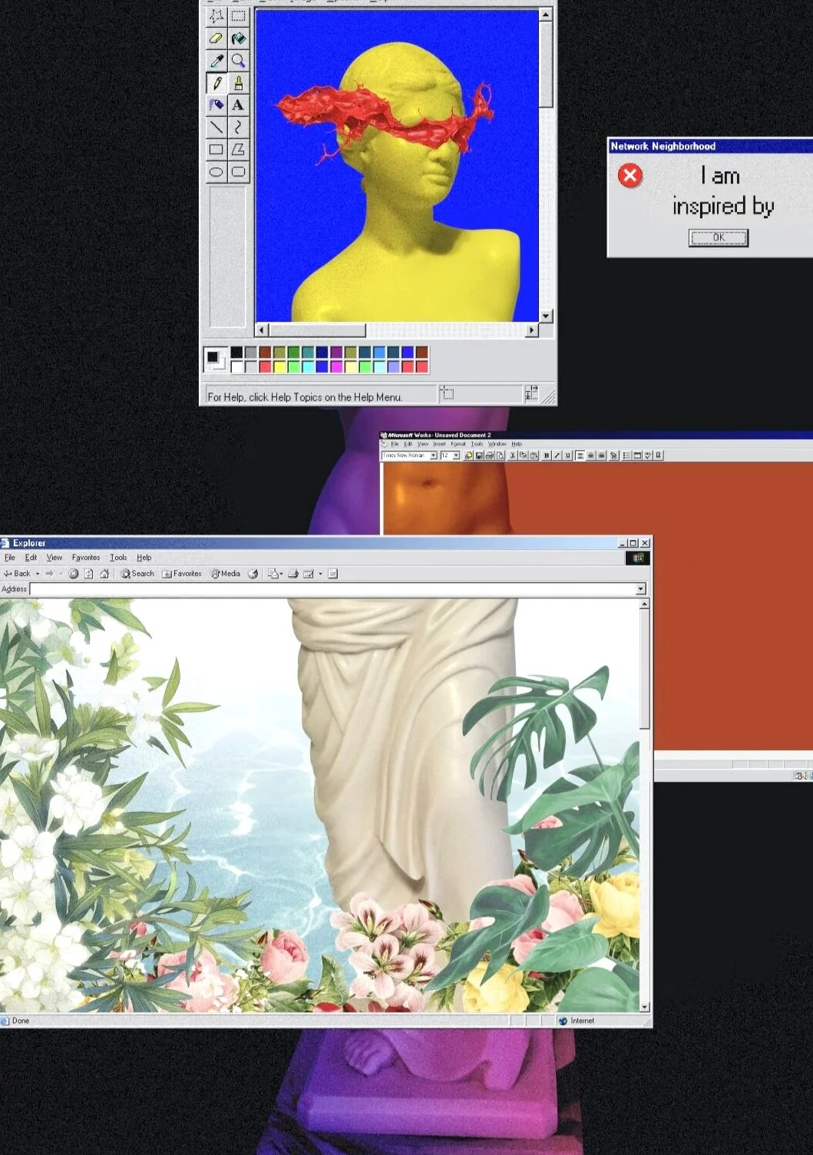Choose the Curve tool
813x1155 pixels.
click(x=238, y=126)
